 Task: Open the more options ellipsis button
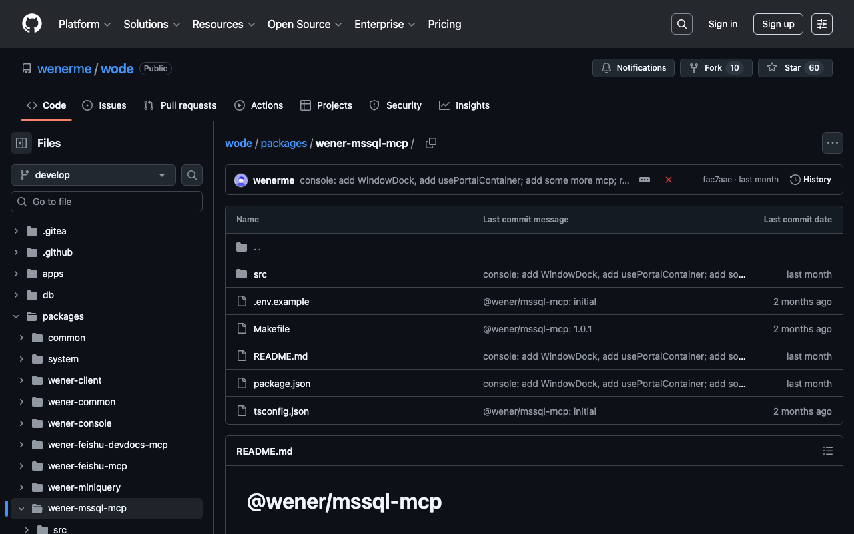coord(832,143)
